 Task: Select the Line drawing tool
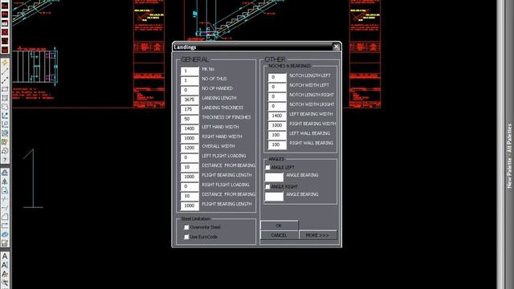(x=5, y=71)
